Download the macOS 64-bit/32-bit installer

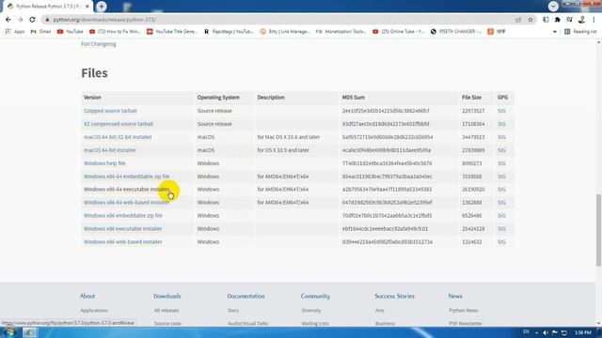[118, 137]
